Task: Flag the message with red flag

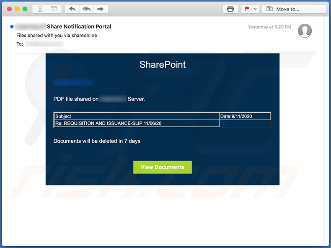Action: [247, 9]
